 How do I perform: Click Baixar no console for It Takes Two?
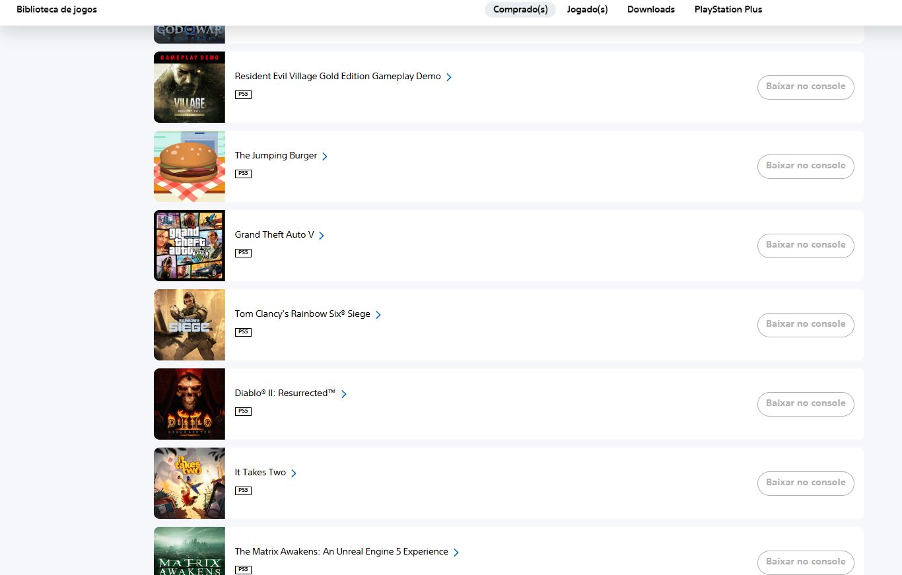(x=806, y=483)
